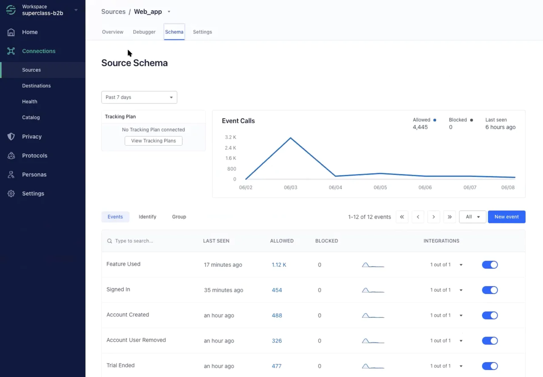This screenshot has height=377, width=543.
Task: Click the Segment logo icon
Action: (11, 10)
